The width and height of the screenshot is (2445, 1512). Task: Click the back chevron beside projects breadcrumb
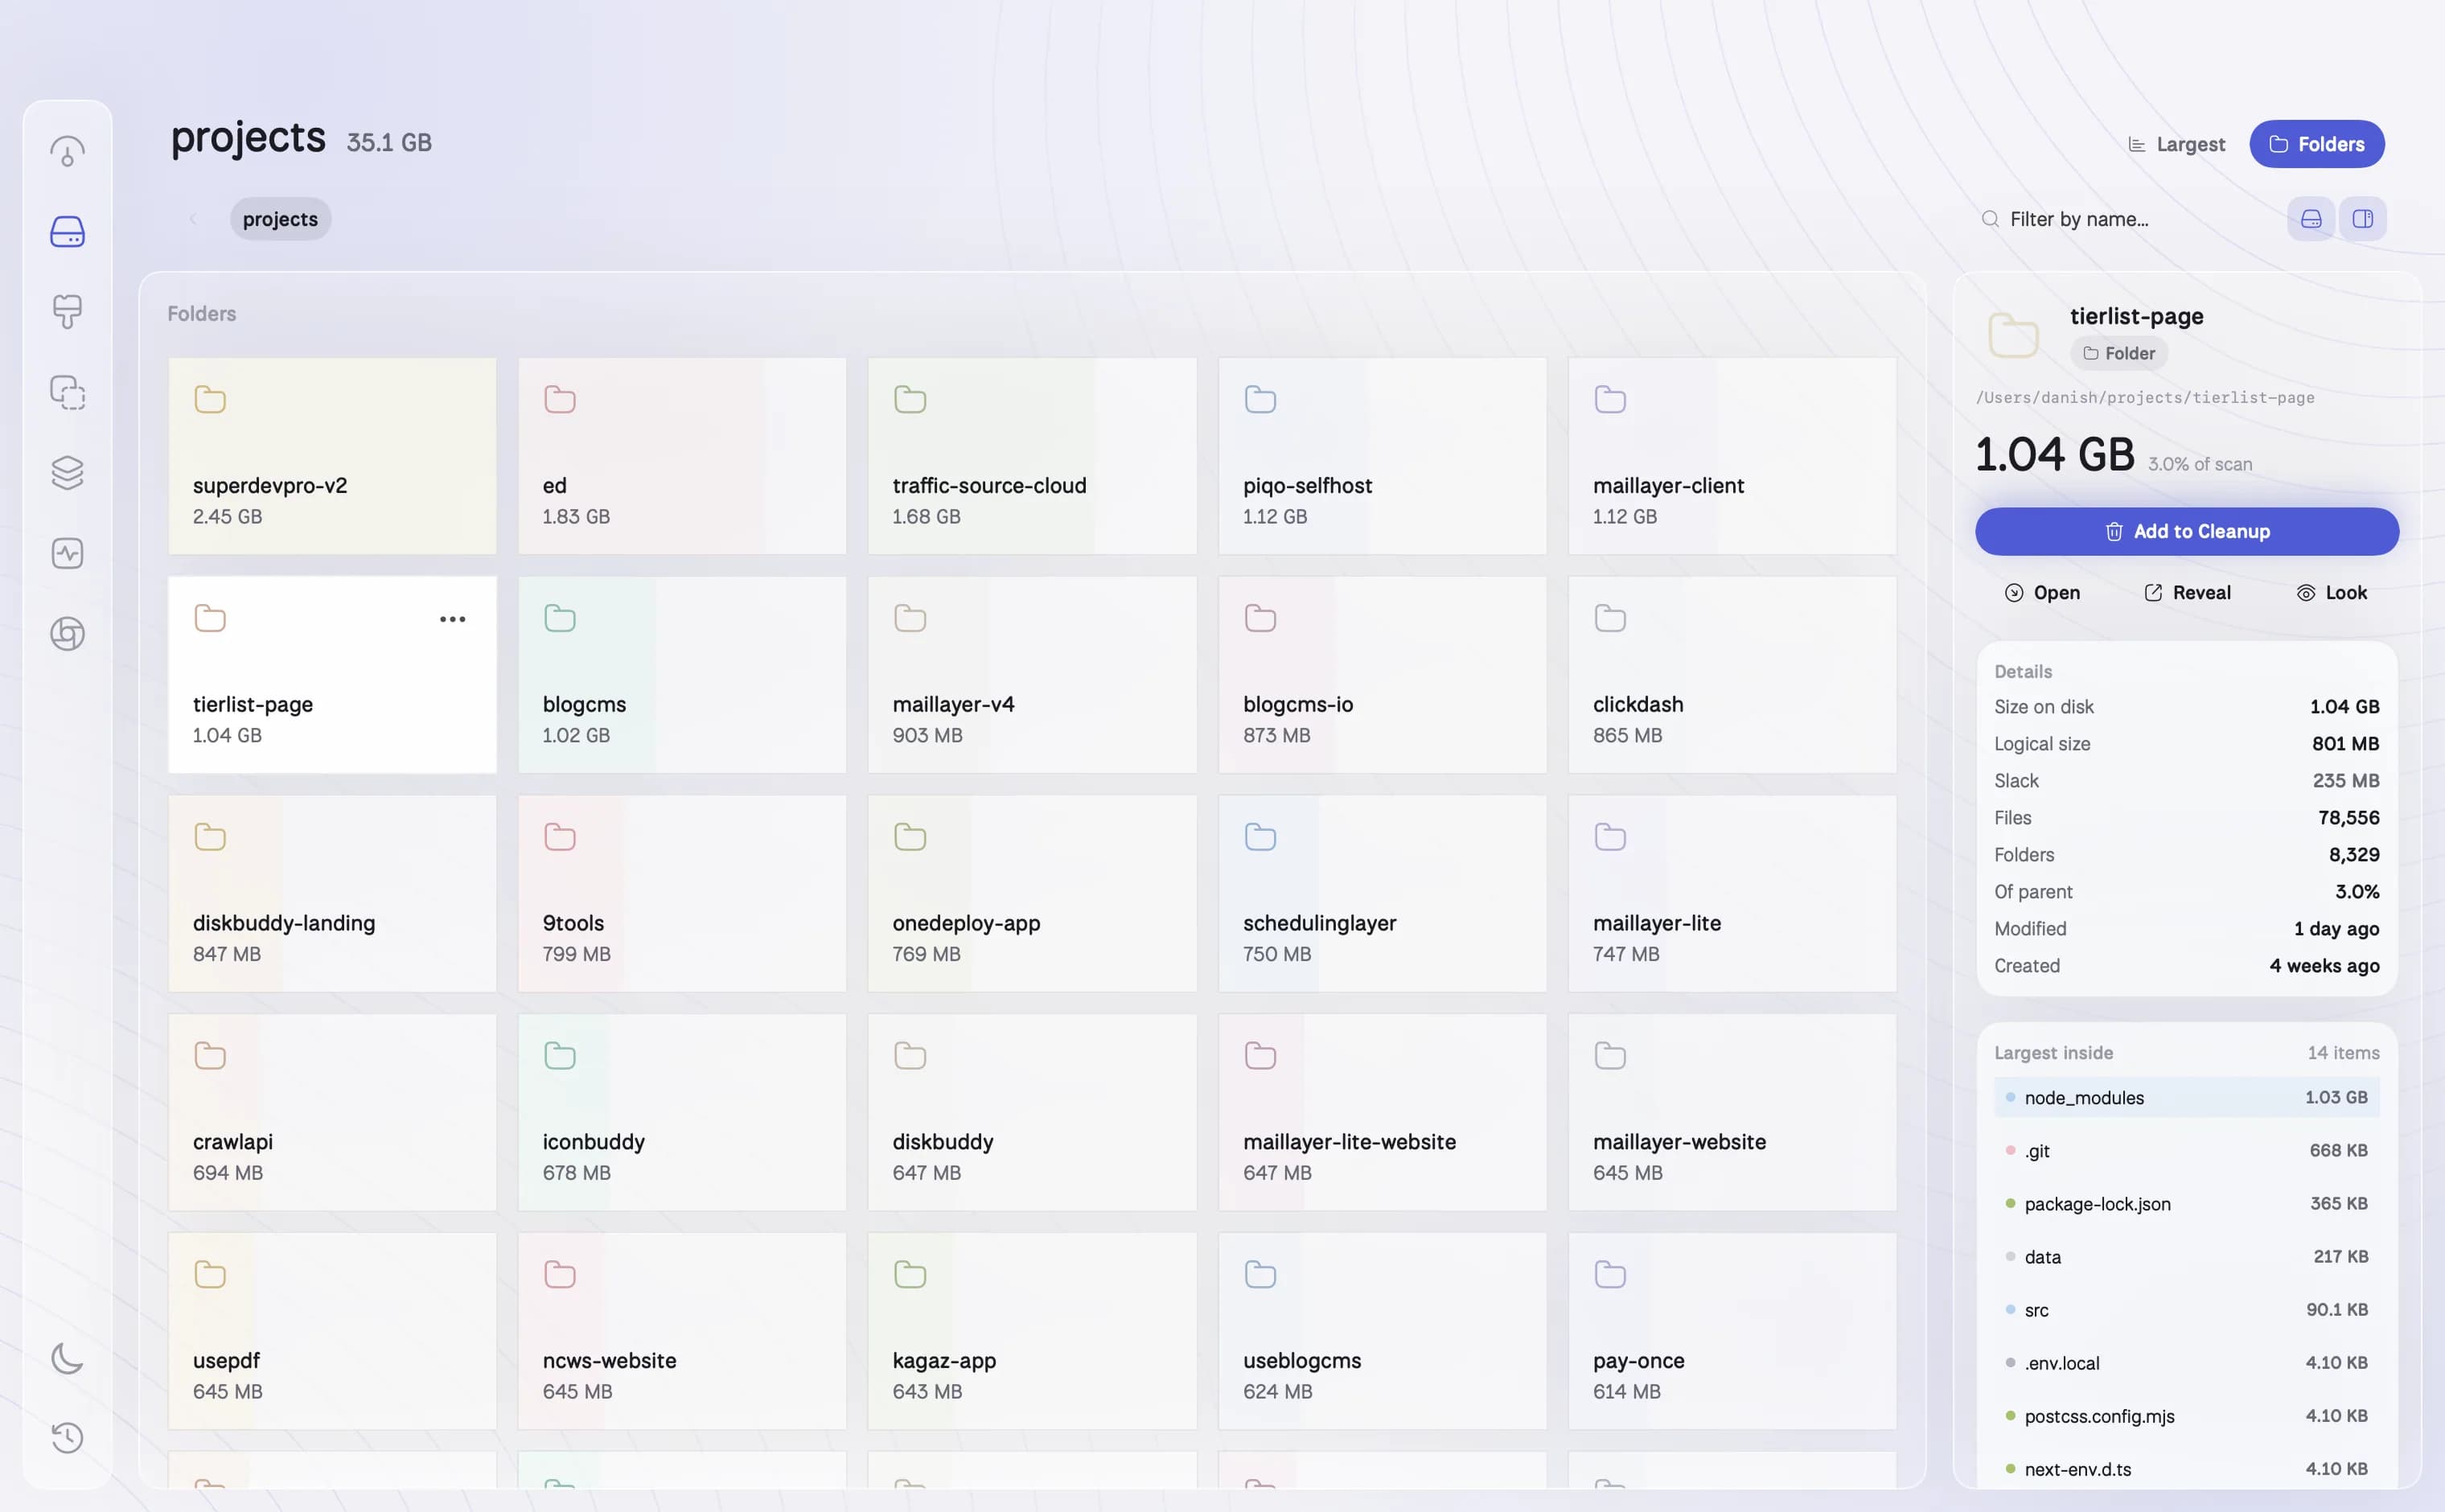click(193, 219)
